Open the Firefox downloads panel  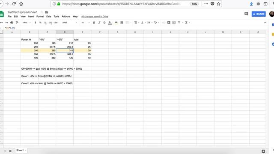[x=251, y=4]
